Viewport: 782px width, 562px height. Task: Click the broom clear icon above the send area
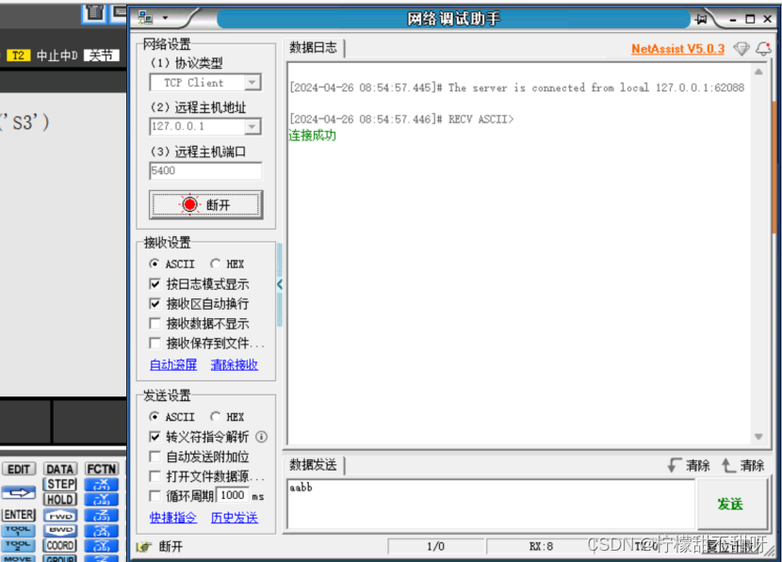point(672,463)
